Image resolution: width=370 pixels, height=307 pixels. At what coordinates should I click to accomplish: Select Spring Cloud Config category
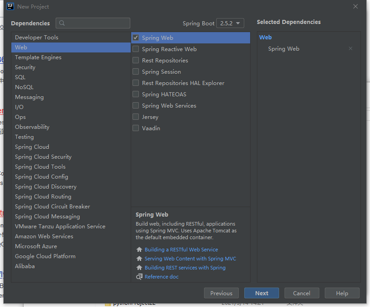(71, 177)
